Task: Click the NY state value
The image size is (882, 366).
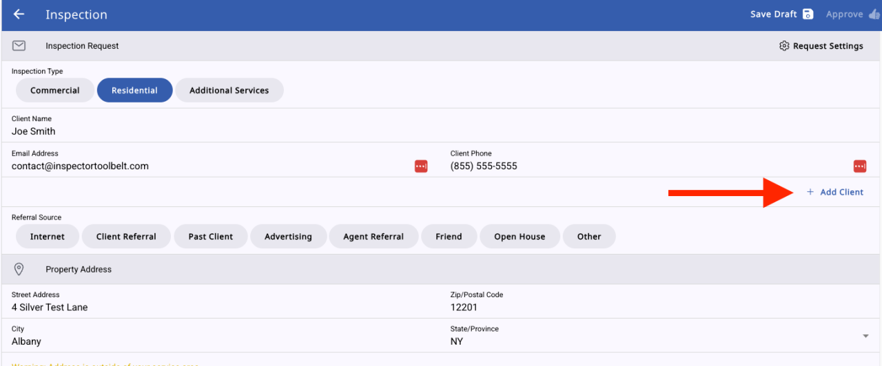Action: coord(457,341)
